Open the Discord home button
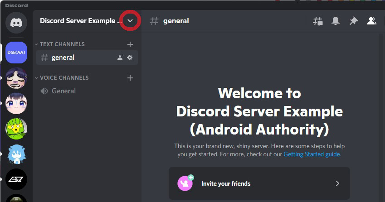The width and height of the screenshot is (385, 202). [x=16, y=23]
